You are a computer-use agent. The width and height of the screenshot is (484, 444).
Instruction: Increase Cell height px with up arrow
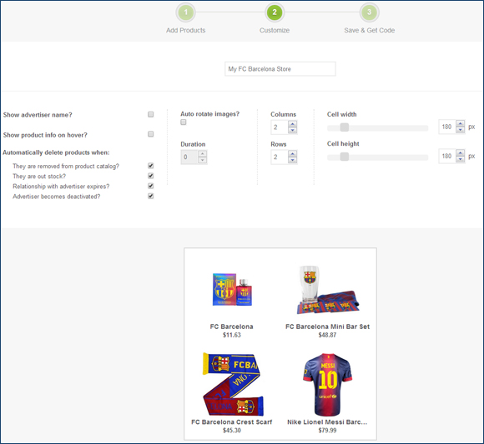(461, 152)
